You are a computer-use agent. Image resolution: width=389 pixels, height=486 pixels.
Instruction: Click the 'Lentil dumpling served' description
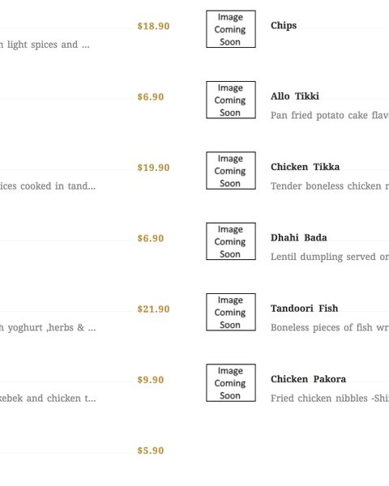[330, 257]
